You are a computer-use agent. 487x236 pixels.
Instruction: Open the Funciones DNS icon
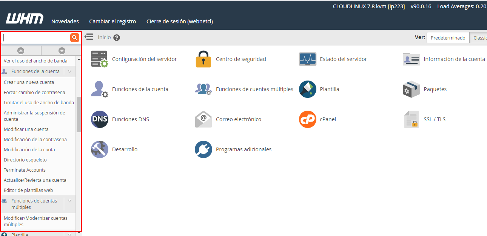99,119
